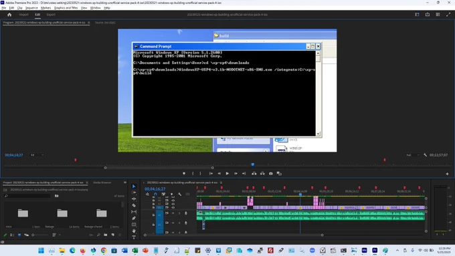The width and height of the screenshot is (455, 256).
Task: Toggle full screen video icon in header
Action: [x=448, y=15]
